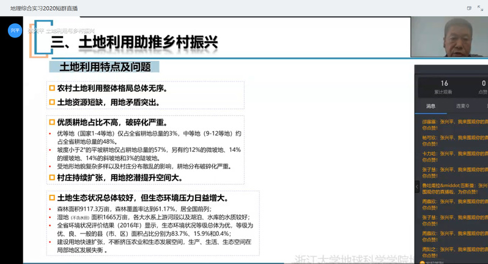Click the bullet 农村土地利用整体格局总体无序
The image size is (488, 264).
(111, 88)
